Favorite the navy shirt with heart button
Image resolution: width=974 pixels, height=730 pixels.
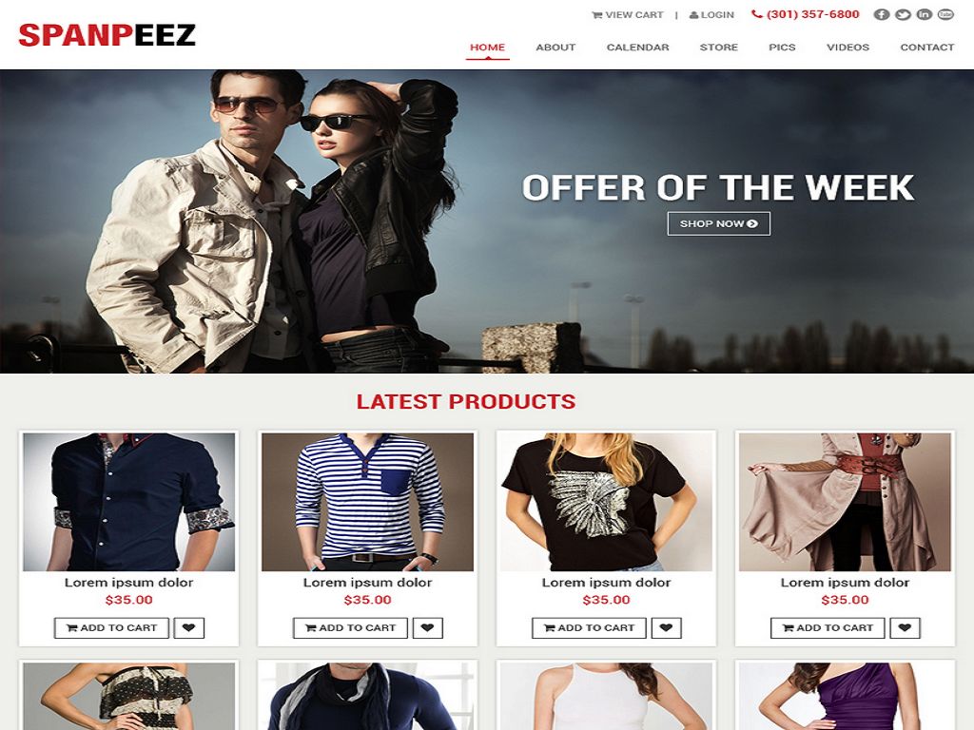click(189, 627)
